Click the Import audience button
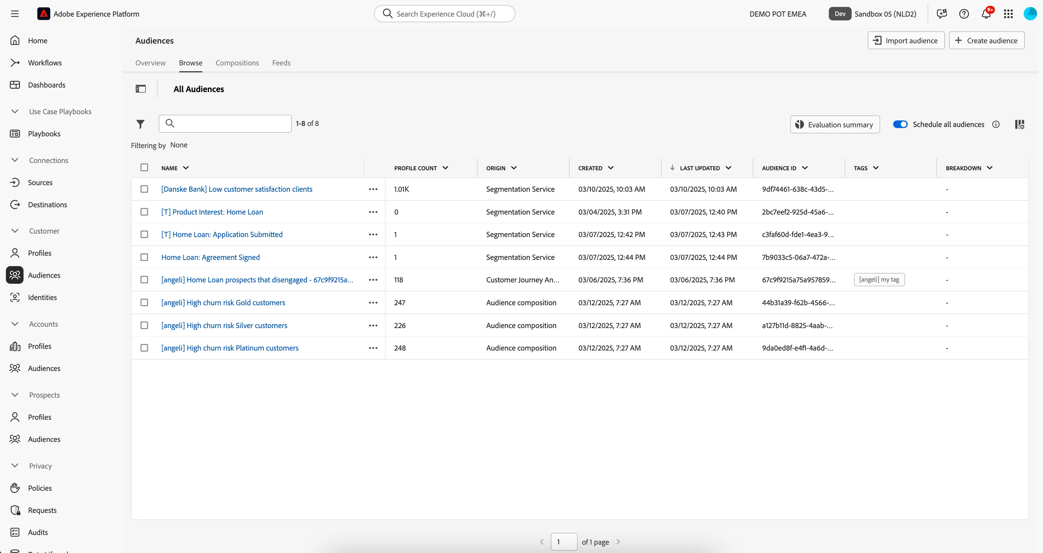The image size is (1043, 553). [906, 40]
